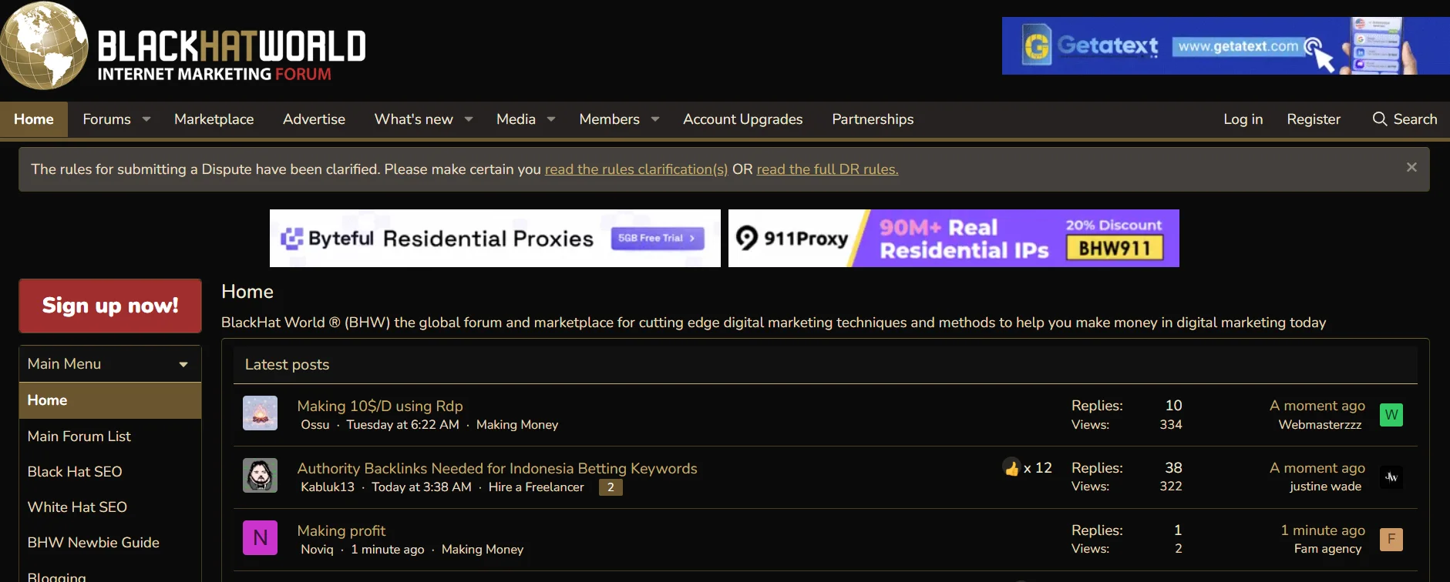Go to the Marketplace tab
This screenshot has height=582, width=1450.
pyautogui.click(x=214, y=119)
